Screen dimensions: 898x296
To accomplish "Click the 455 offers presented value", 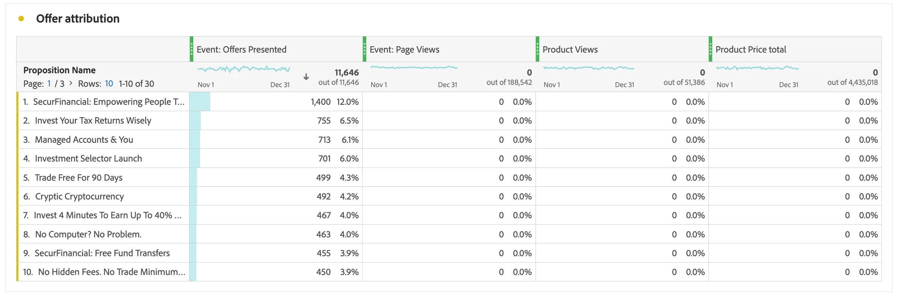I will point(324,253).
